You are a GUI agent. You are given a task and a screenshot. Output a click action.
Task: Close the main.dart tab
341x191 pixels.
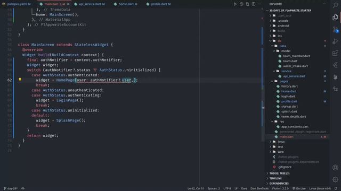click(68, 4)
